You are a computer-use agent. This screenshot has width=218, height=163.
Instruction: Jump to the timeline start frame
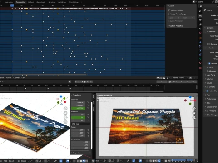click(76, 82)
